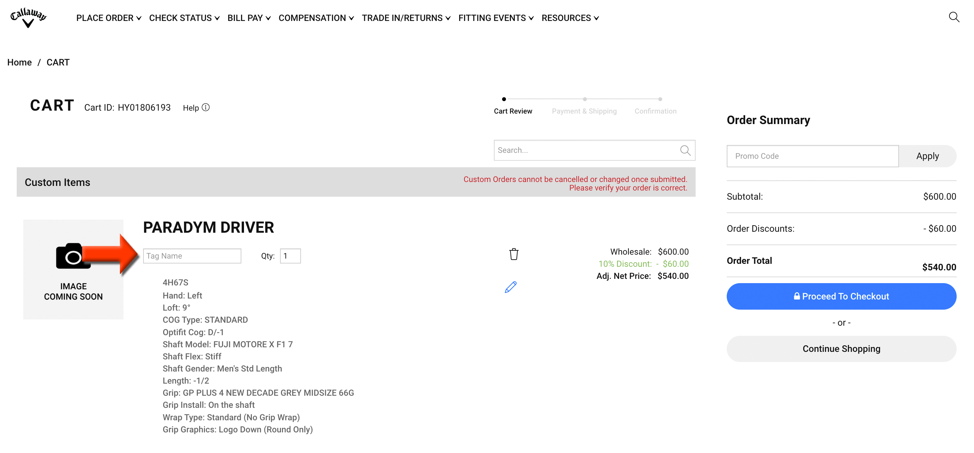This screenshot has width=974, height=453.
Task: Expand the Fitting Events menu
Action: [x=496, y=18]
